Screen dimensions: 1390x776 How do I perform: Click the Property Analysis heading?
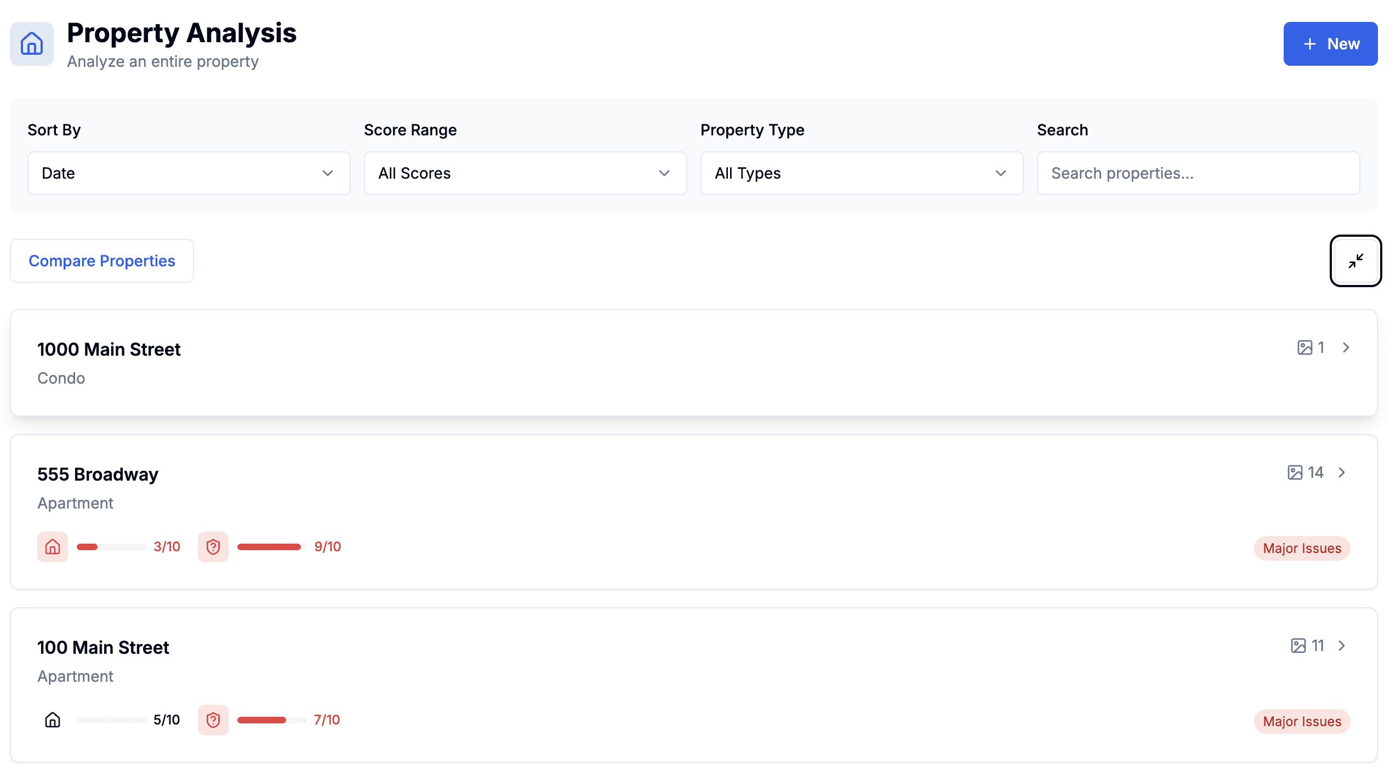coord(182,33)
